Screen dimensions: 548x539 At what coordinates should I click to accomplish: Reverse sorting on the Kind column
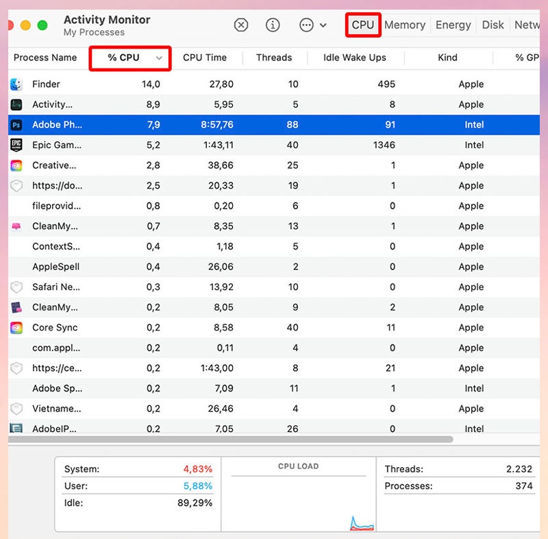coord(448,58)
